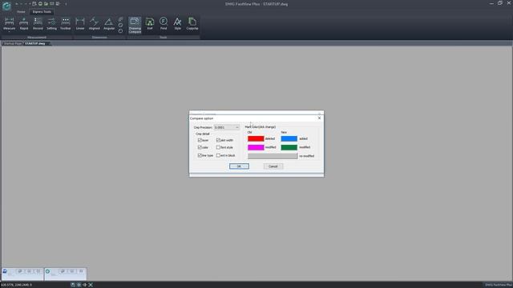Change the magenta old modified color
513x288 pixels.
tap(256, 147)
